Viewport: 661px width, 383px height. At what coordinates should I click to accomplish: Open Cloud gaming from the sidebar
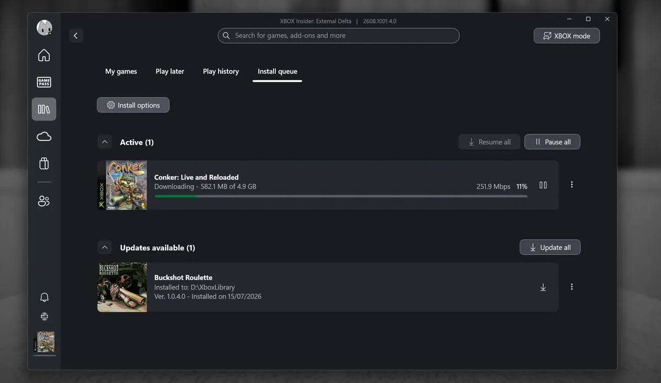coord(44,137)
